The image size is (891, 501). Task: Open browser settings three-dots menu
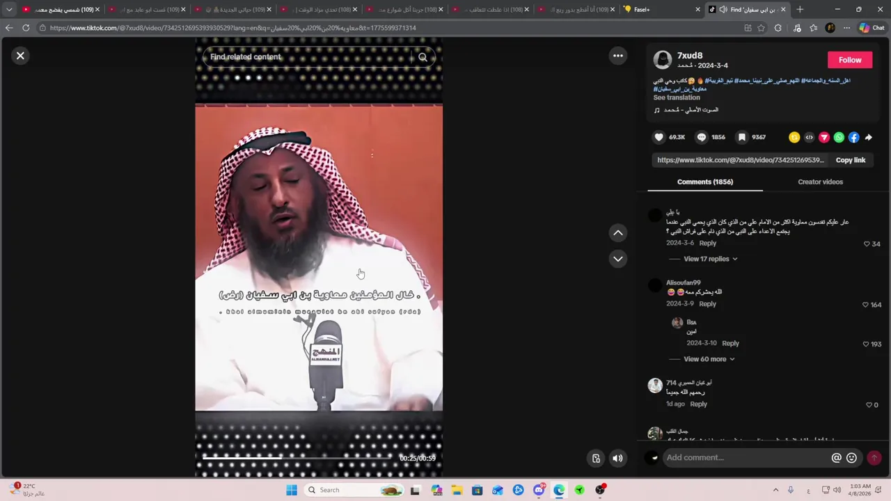click(x=846, y=28)
